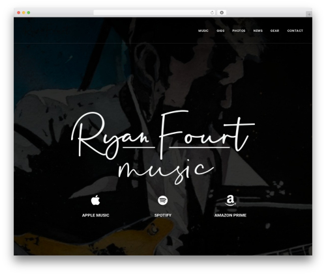Viewport: 326px width, 275px height.
Task: Click the Apple logo icon
Action: click(95, 200)
